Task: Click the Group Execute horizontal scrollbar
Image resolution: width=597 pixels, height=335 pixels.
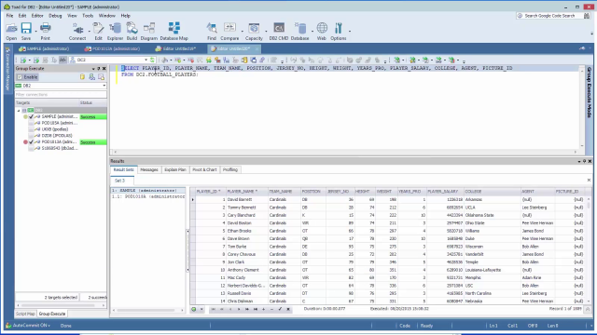Action: click(x=61, y=305)
